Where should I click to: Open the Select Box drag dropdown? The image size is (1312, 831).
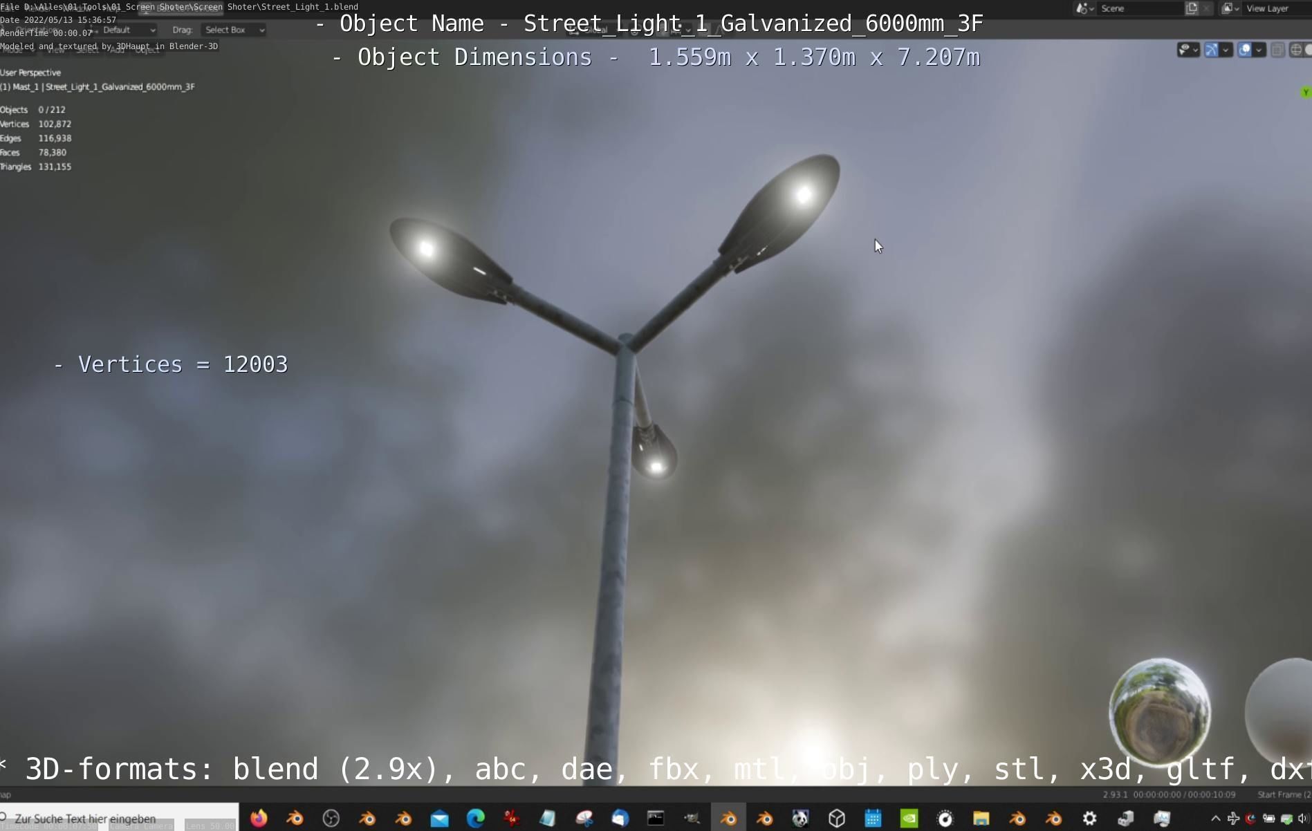tap(234, 30)
